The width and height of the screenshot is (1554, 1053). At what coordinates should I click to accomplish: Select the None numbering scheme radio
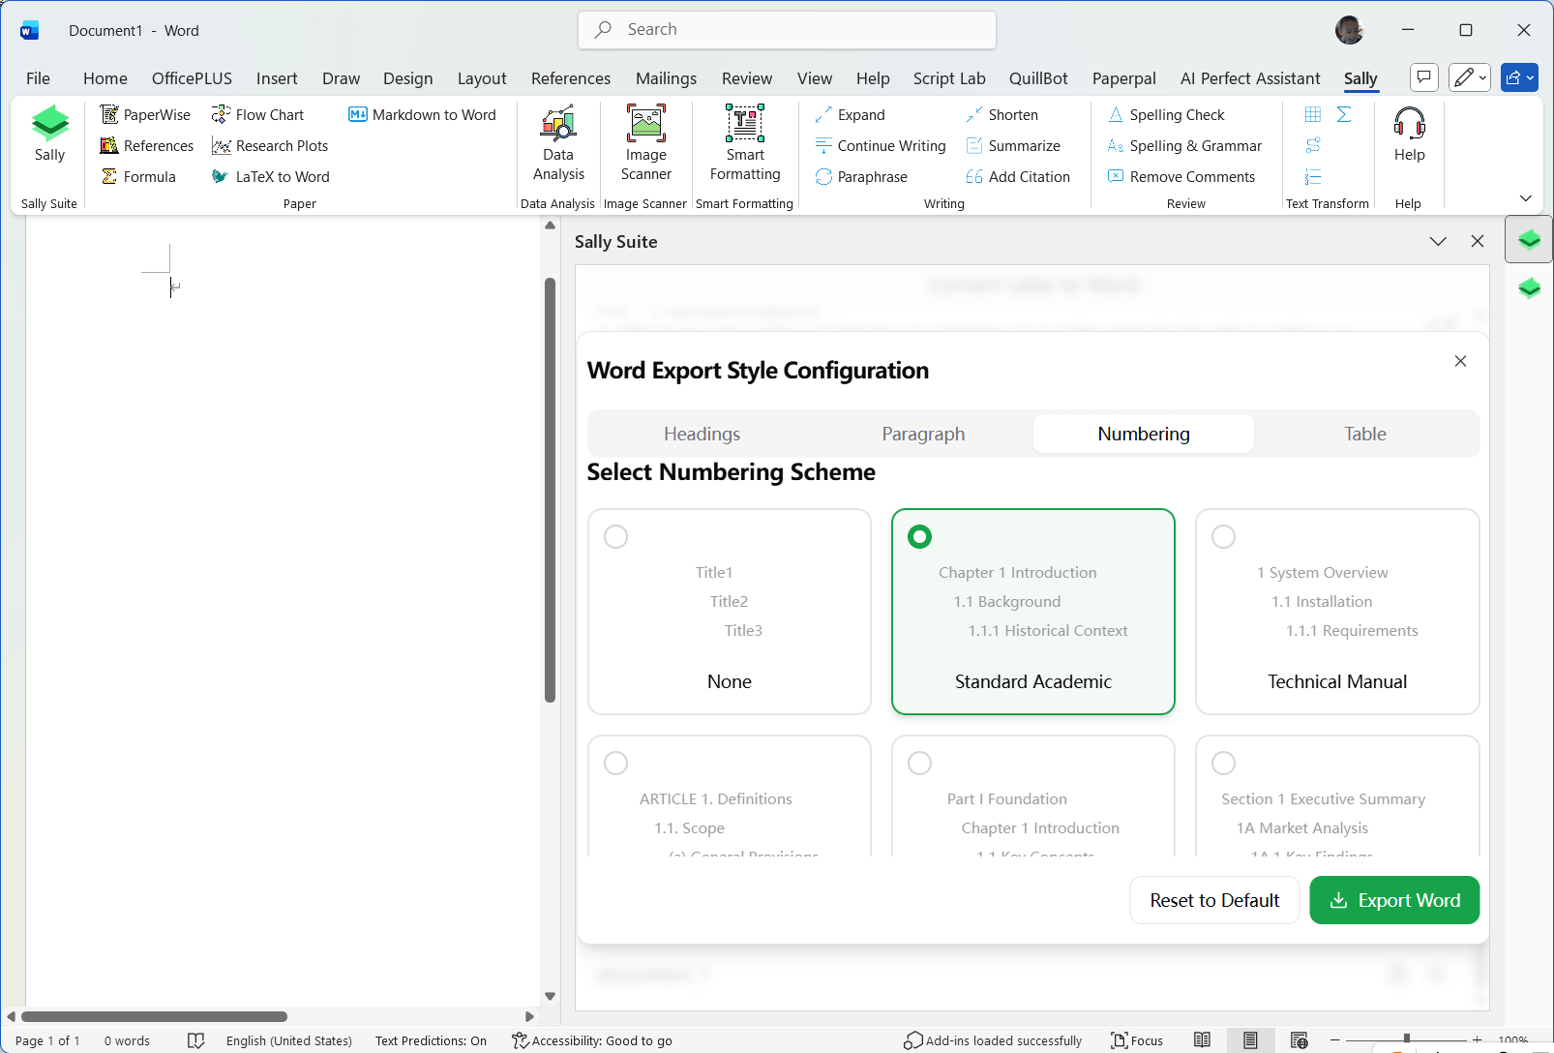tap(615, 536)
